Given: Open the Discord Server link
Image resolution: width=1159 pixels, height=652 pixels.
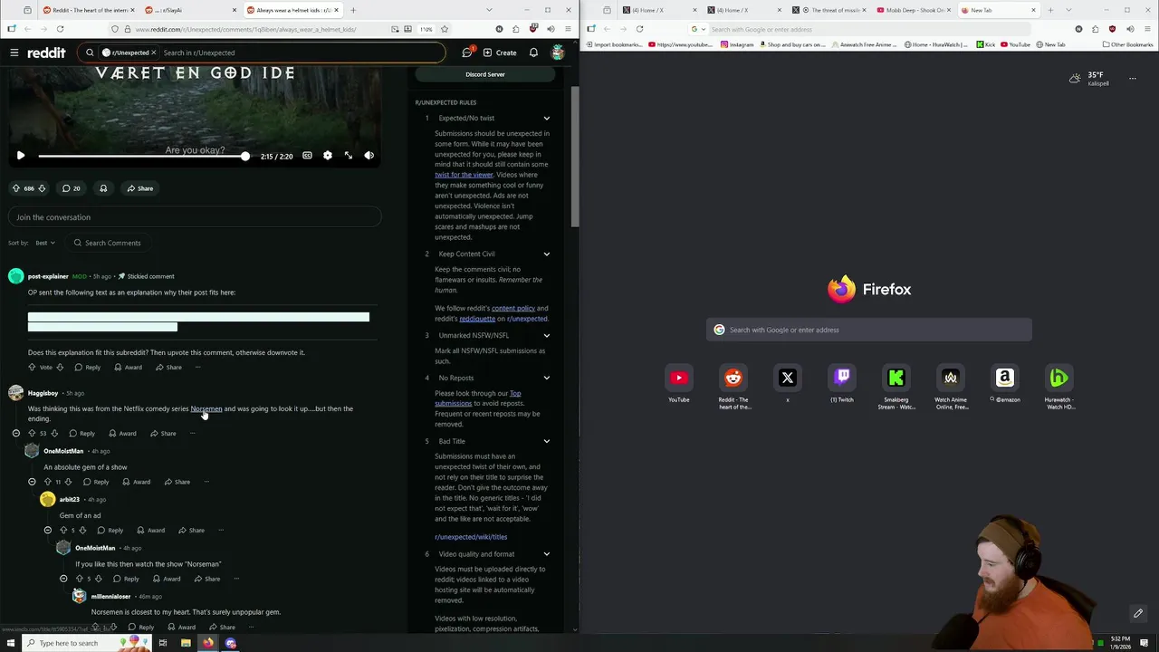Looking at the screenshot, I should (x=485, y=74).
